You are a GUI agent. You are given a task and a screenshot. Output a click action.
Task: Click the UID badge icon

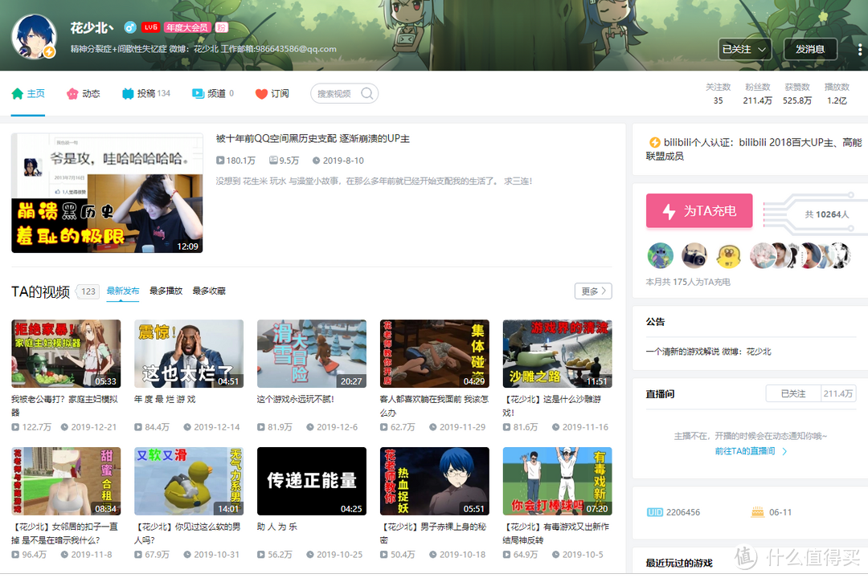click(x=654, y=512)
